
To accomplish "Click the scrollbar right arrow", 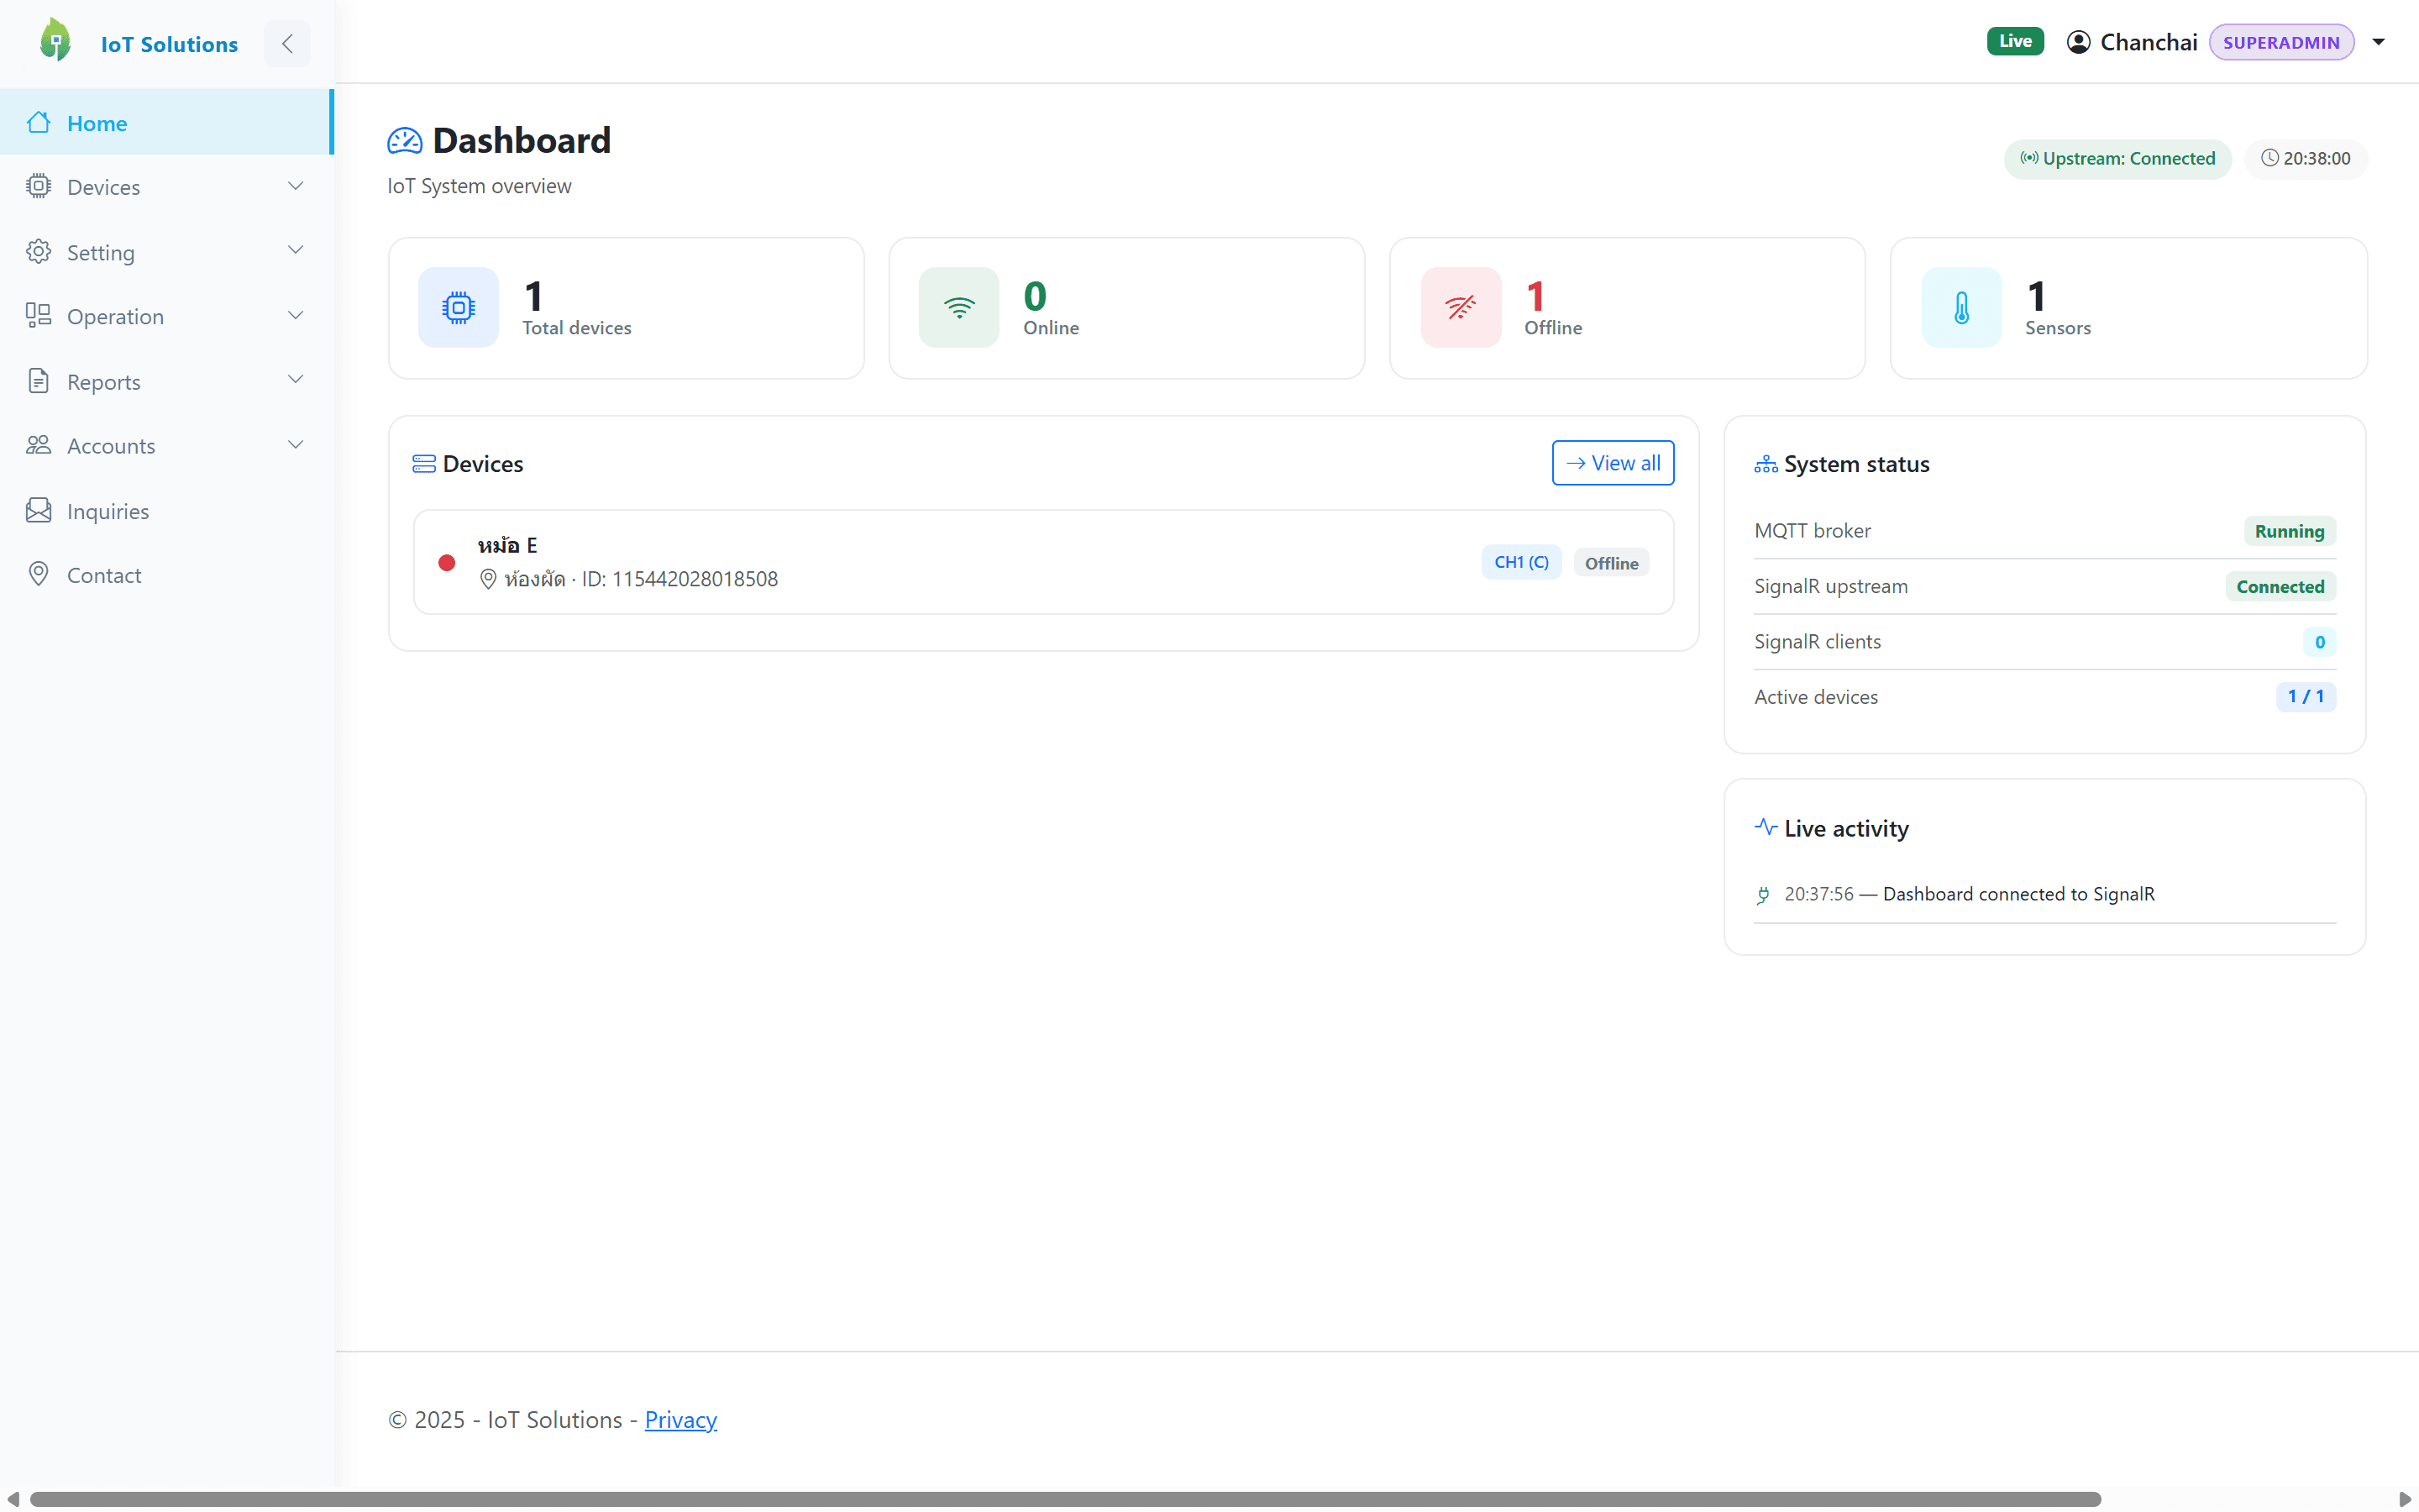I will (x=2405, y=1498).
